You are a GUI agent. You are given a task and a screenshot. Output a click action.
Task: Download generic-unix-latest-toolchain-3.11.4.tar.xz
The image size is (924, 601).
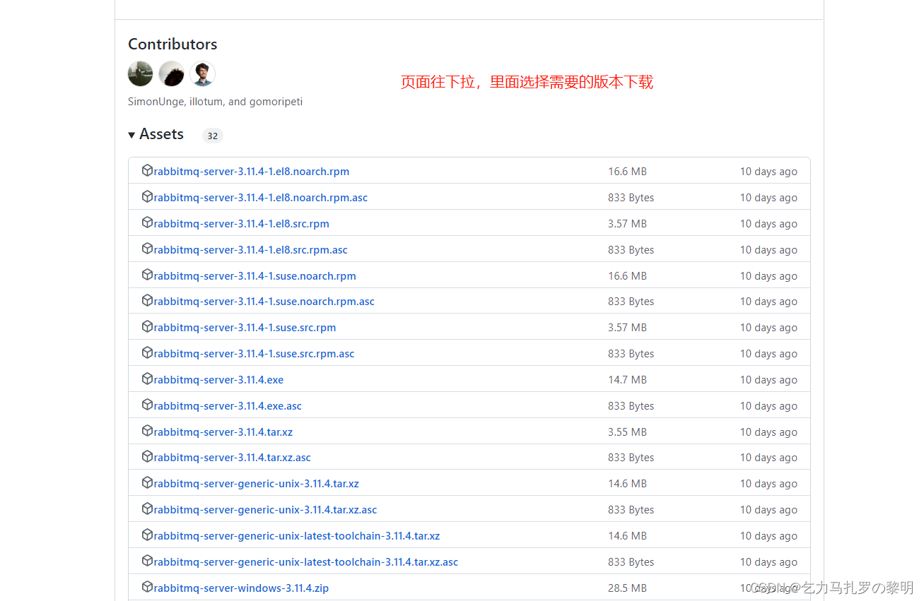click(297, 536)
